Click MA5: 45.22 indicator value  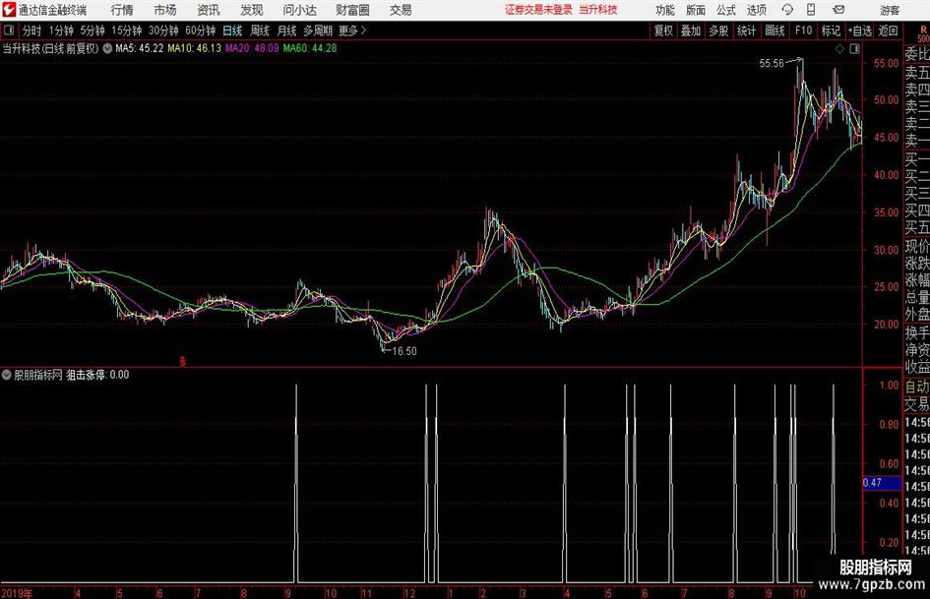(x=140, y=48)
